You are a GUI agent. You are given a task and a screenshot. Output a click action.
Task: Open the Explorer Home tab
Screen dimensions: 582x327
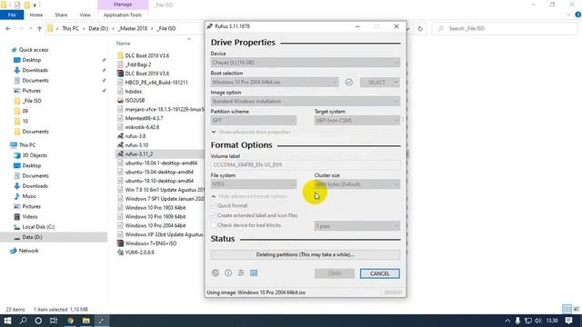[x=36, y=15]
